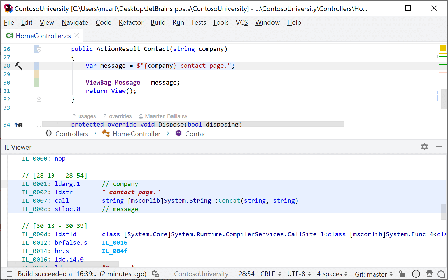The width and height of the screenshot is (448, 280).
Task: Click the unlocked padlock icon in status bar
Action: [402, 274]
